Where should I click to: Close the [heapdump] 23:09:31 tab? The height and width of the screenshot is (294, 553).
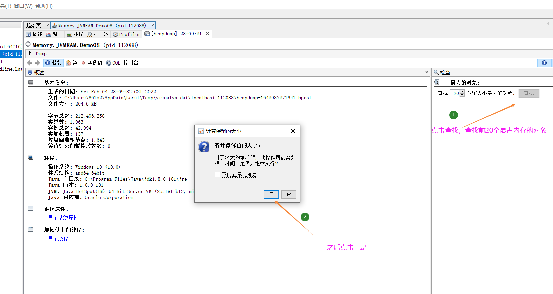tap(207, 34)
